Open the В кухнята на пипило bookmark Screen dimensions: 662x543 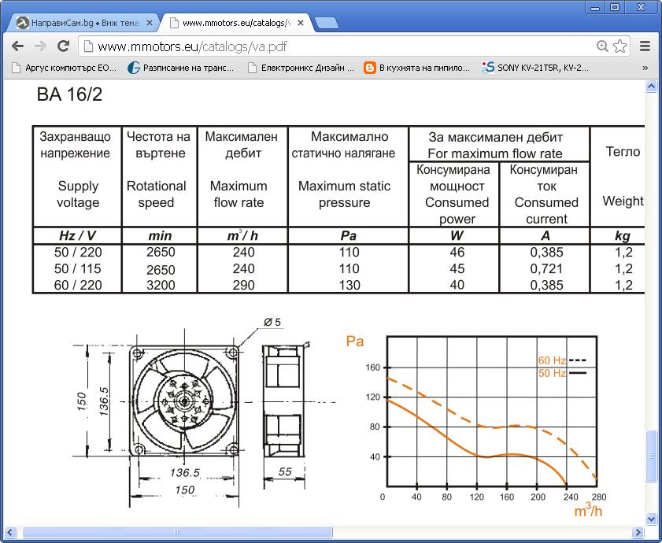(417, 68)
